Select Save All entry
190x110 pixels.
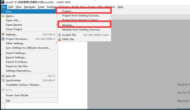click(29, 76)
